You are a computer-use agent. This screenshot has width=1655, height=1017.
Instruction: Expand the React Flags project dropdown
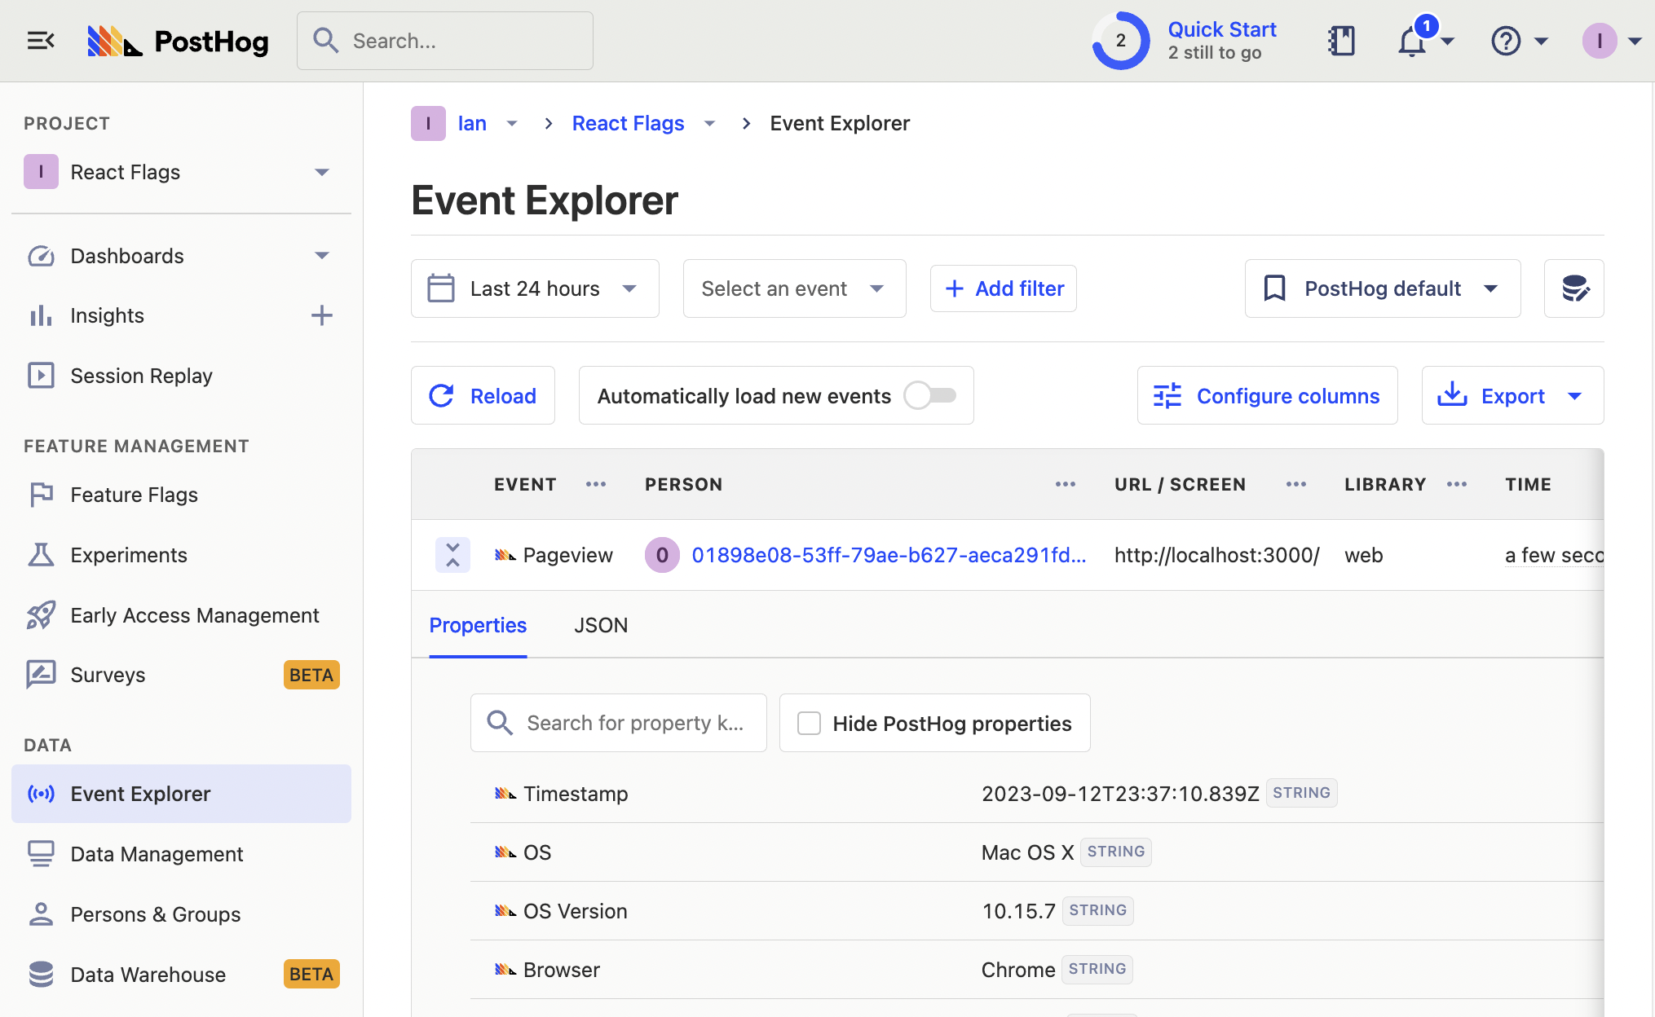[322, 172]
